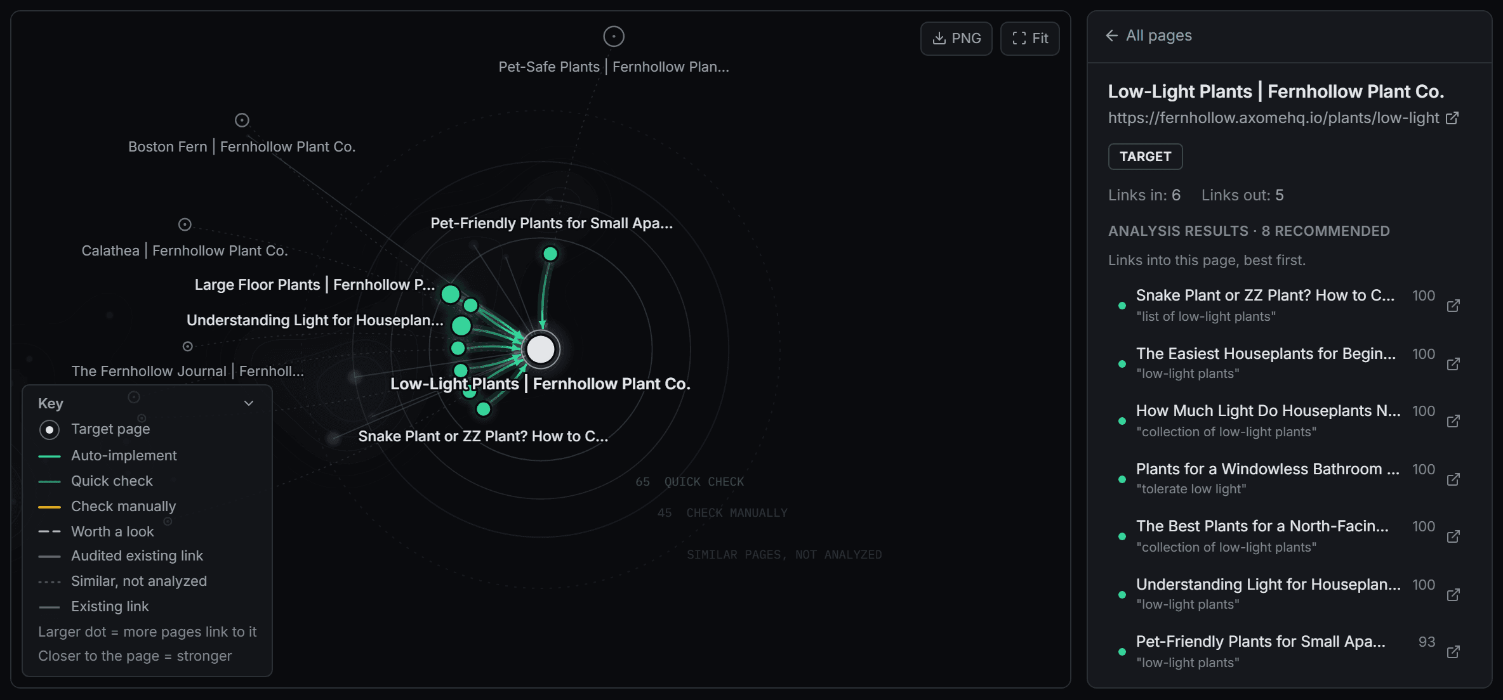Click the Low-Light Plants graph label

click(x=540, y=384)
